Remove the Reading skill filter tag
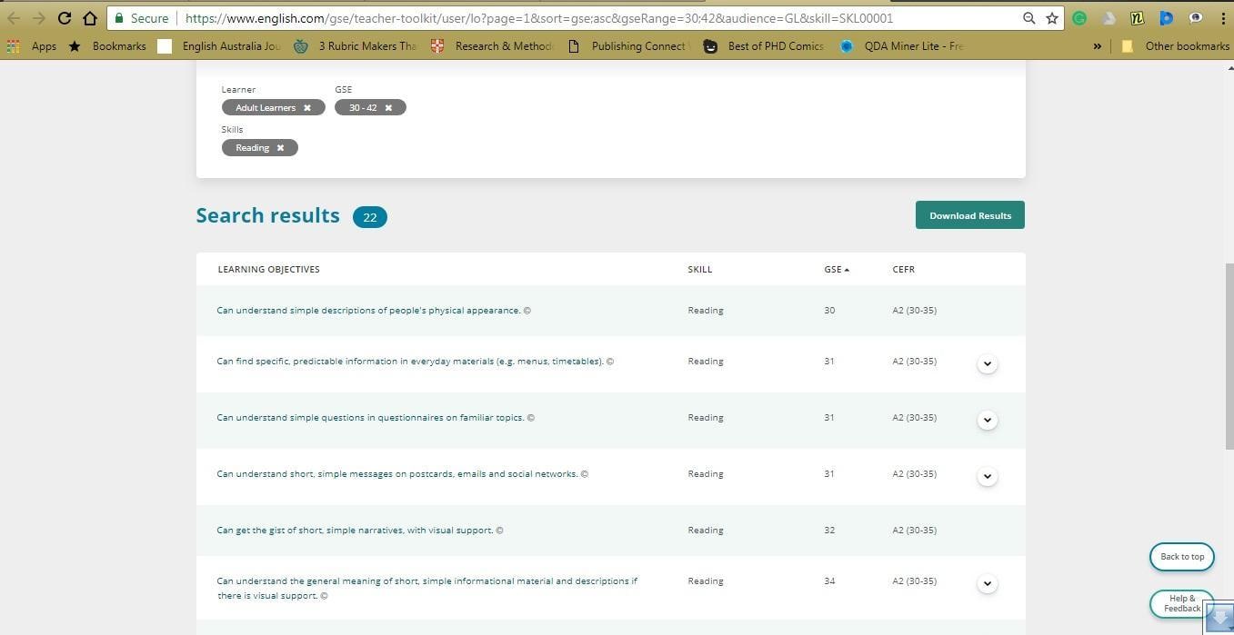 pos(280,148)
